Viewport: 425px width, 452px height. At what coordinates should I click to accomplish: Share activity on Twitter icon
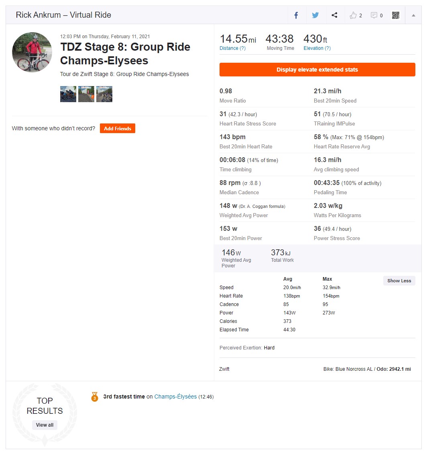(x=315, y=15)
